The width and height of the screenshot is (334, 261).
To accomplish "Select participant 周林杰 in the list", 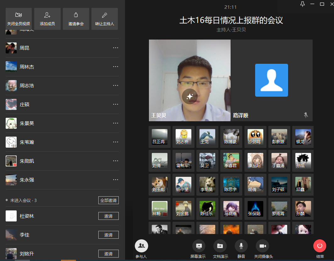I will click(x=27, y=67).
